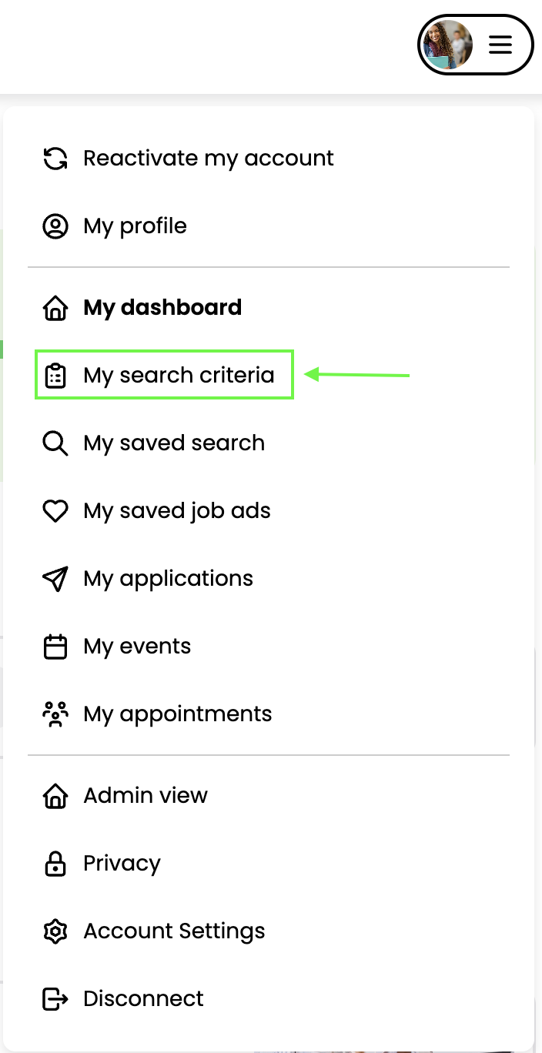Click the hamburger menu icon

coord(500,45)
